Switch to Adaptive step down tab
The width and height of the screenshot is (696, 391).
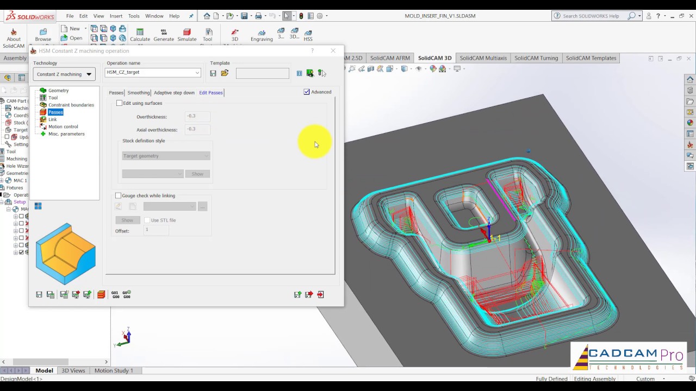point(174,92)
